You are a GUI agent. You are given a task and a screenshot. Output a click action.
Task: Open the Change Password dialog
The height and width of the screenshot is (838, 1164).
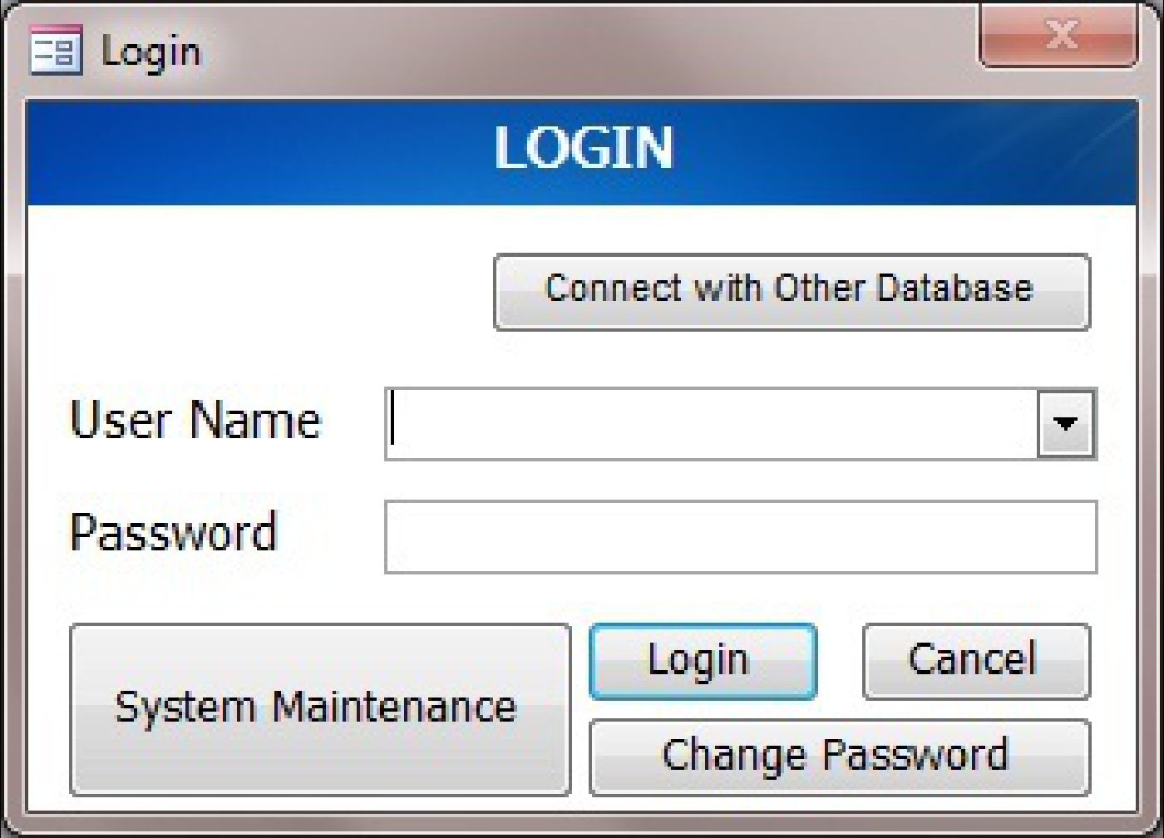840,757
